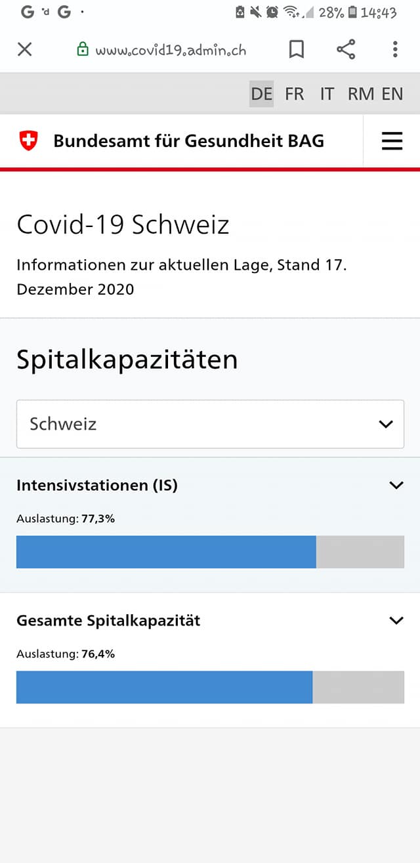Expand the Gesamte Spitalkapazität section

point(396,620)
